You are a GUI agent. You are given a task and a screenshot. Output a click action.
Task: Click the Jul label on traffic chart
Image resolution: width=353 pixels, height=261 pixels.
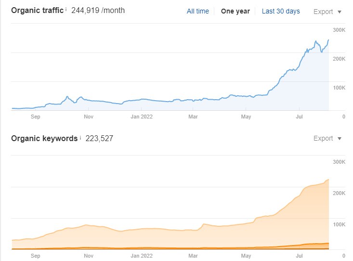point(299,116)
